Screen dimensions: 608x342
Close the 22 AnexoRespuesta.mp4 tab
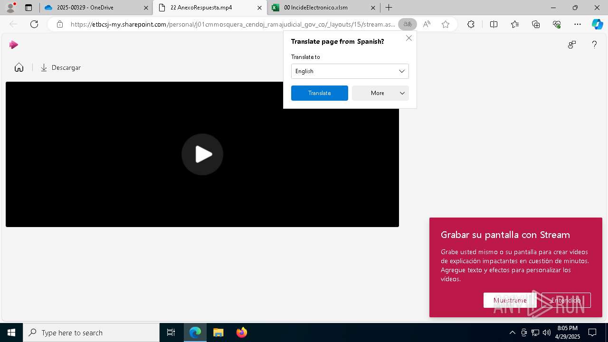(x=259, y=8)
